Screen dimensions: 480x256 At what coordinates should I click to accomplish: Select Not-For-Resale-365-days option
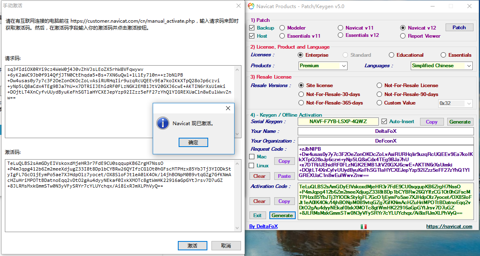(301, 103)
